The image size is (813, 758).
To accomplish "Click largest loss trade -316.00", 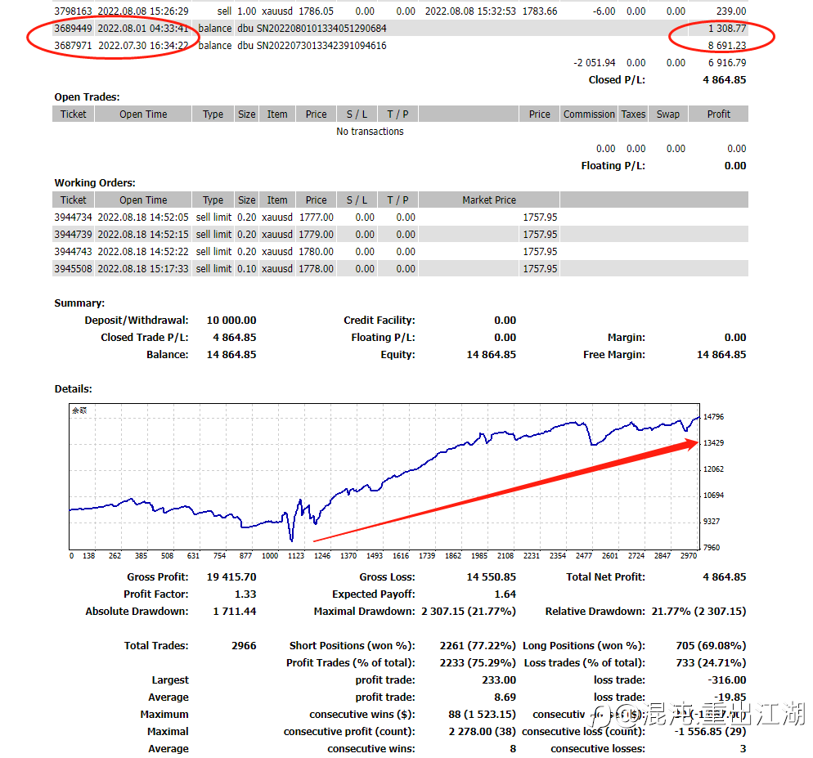I will pyautogui.click(x=727, y=680).
